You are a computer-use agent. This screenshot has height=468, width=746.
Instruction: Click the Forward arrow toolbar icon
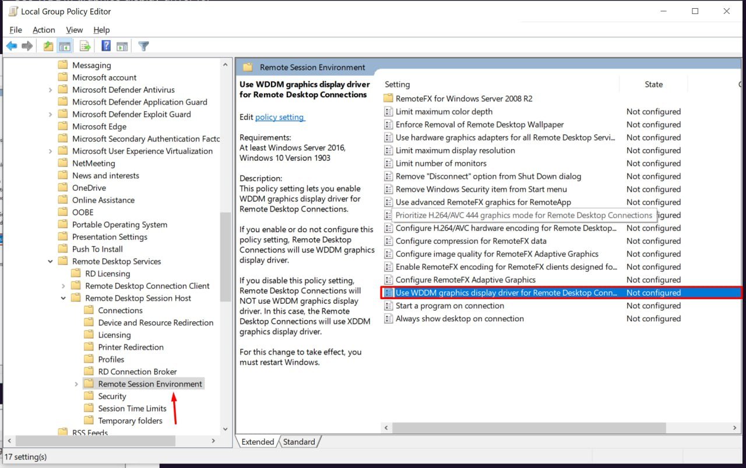tap(27, 47)
